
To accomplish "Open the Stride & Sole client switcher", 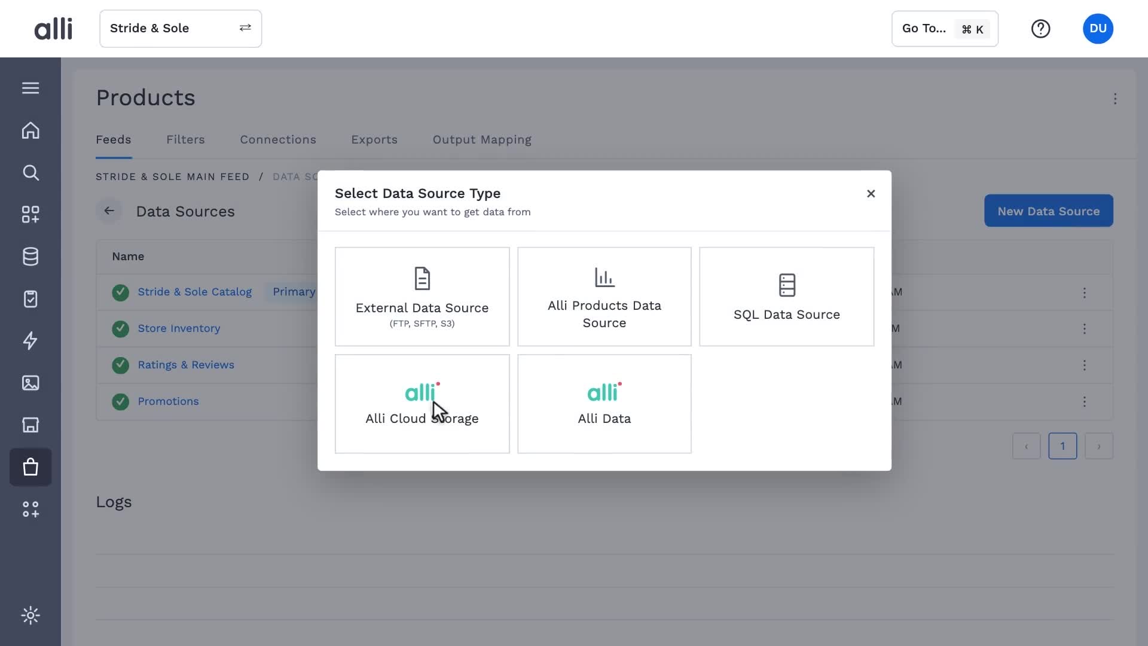I will [181, 29].
